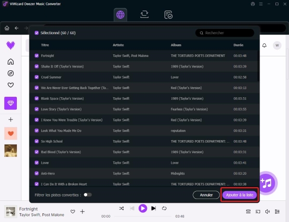Click the Durée column header

pos(238,45)
